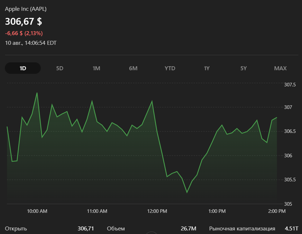This screenshot has height=234, width=302.
Task: Click the 10:00 AM time label
Action: (x=37, y=211)
